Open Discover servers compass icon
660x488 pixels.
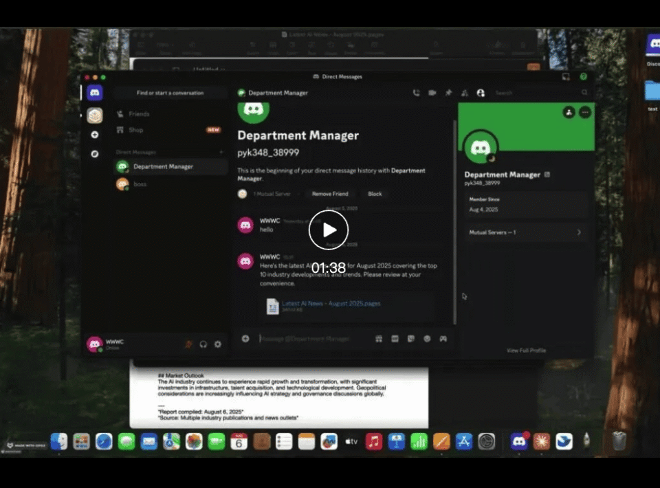pos(95,154)
